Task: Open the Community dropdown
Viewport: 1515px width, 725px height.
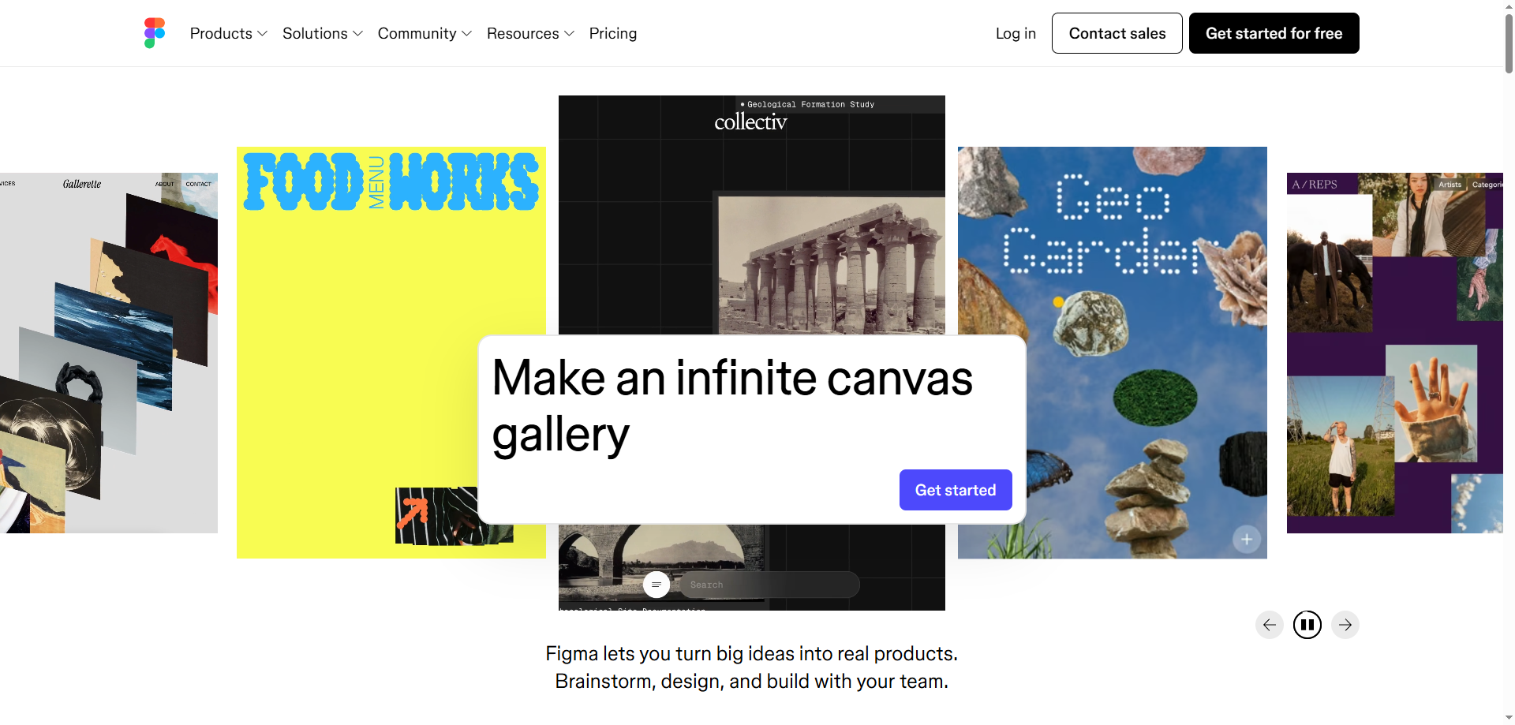Action: pos(425,33)
